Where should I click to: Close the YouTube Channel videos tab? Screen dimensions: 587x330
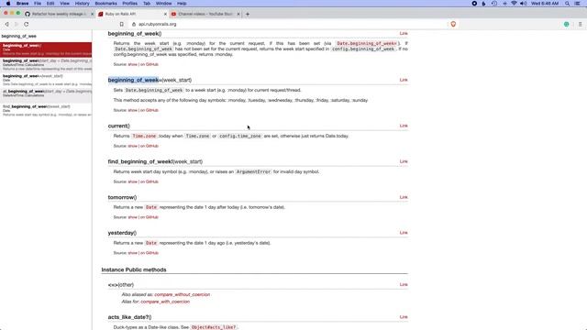tap(238, 14)
